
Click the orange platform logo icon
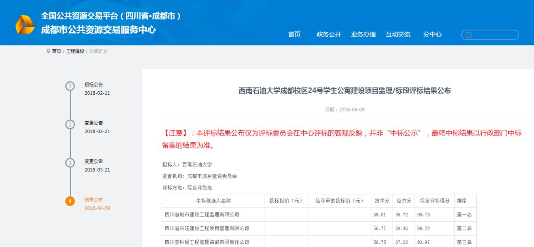pyautogui.click(x=25, y=25)
